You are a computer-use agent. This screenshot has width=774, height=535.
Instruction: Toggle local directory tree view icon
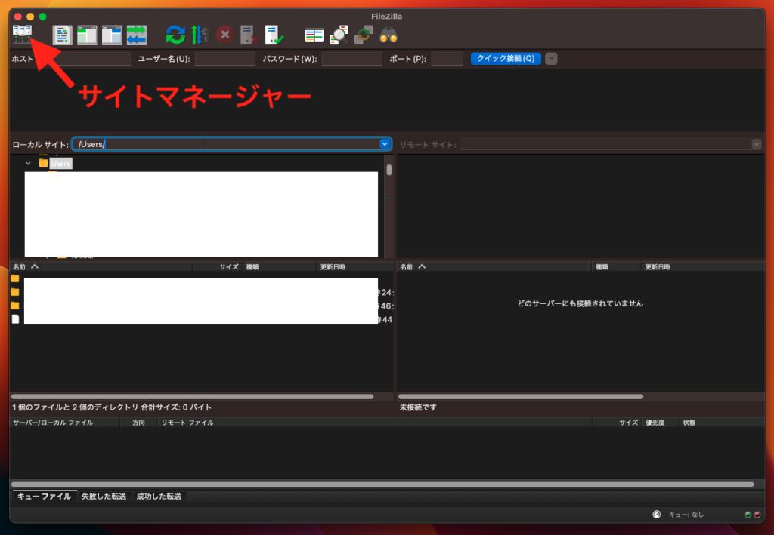87,34
